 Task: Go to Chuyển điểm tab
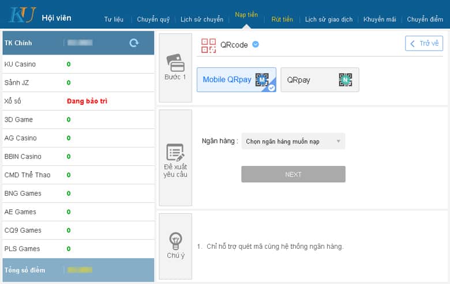click(x=425, y=20)
